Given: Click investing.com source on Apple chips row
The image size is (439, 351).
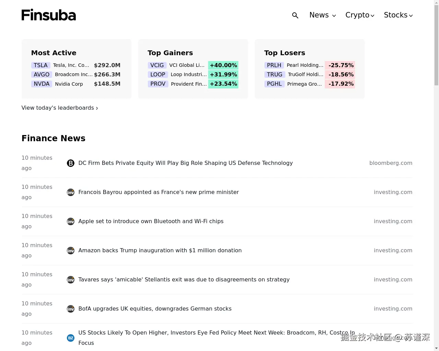Looking at the screenshot, I should tap(393, 221).
